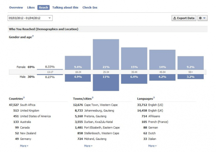Expand More under the Towns/cities list

coord(88,146)
